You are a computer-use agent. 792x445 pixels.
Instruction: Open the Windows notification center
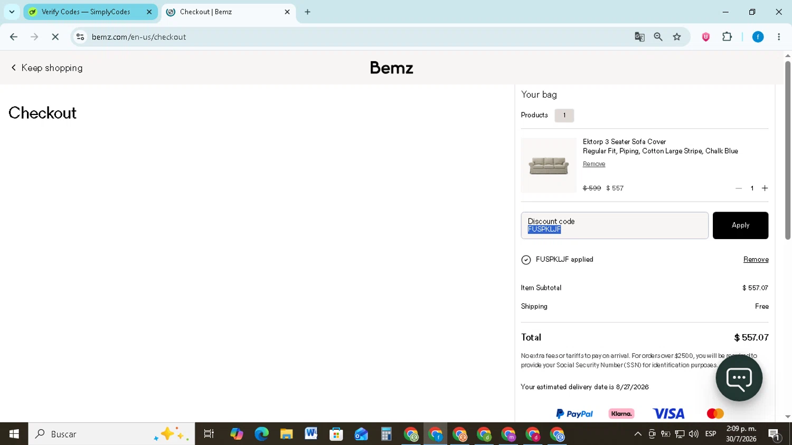pos(775,434)
